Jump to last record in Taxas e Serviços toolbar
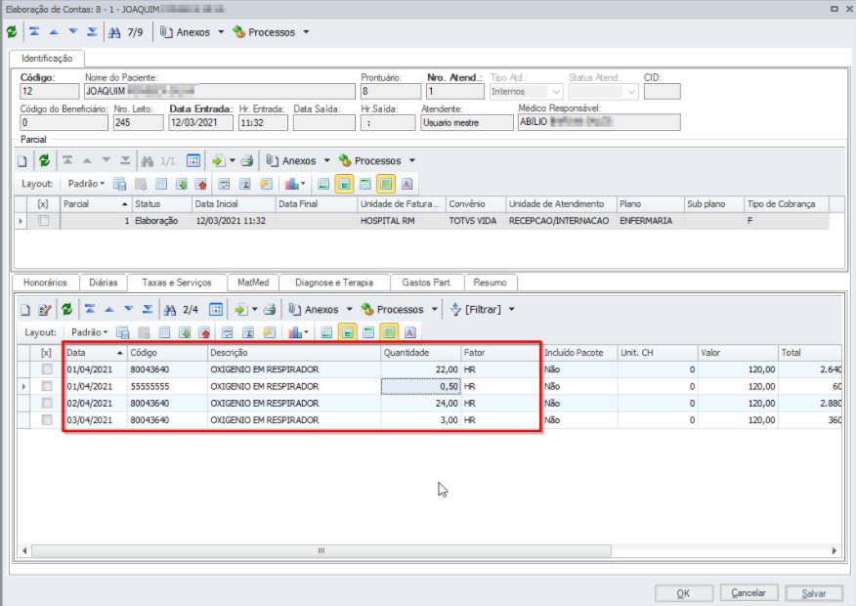The height and width of the screenshot is (606, 856). (x=148, y=310)
